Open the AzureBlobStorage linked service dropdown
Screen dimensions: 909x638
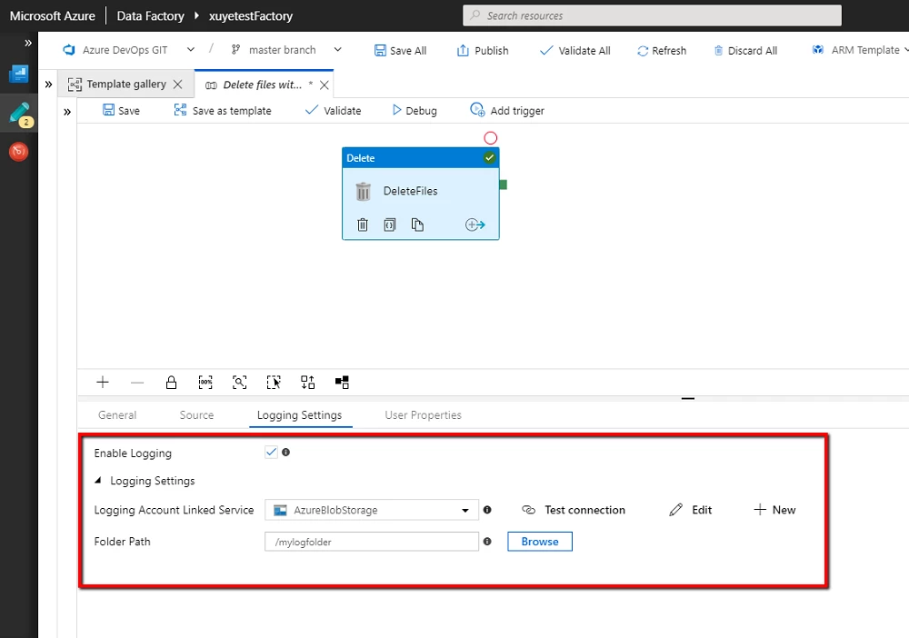tap(372, 510)
